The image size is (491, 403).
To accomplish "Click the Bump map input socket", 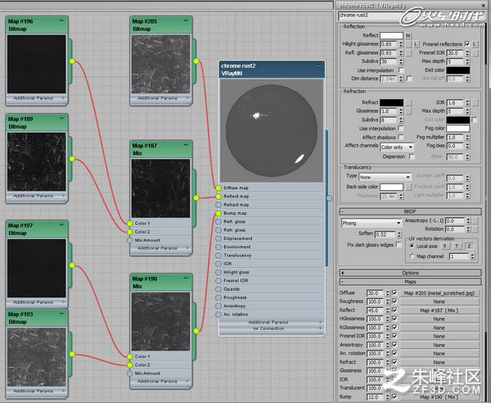I will [218, 214].
